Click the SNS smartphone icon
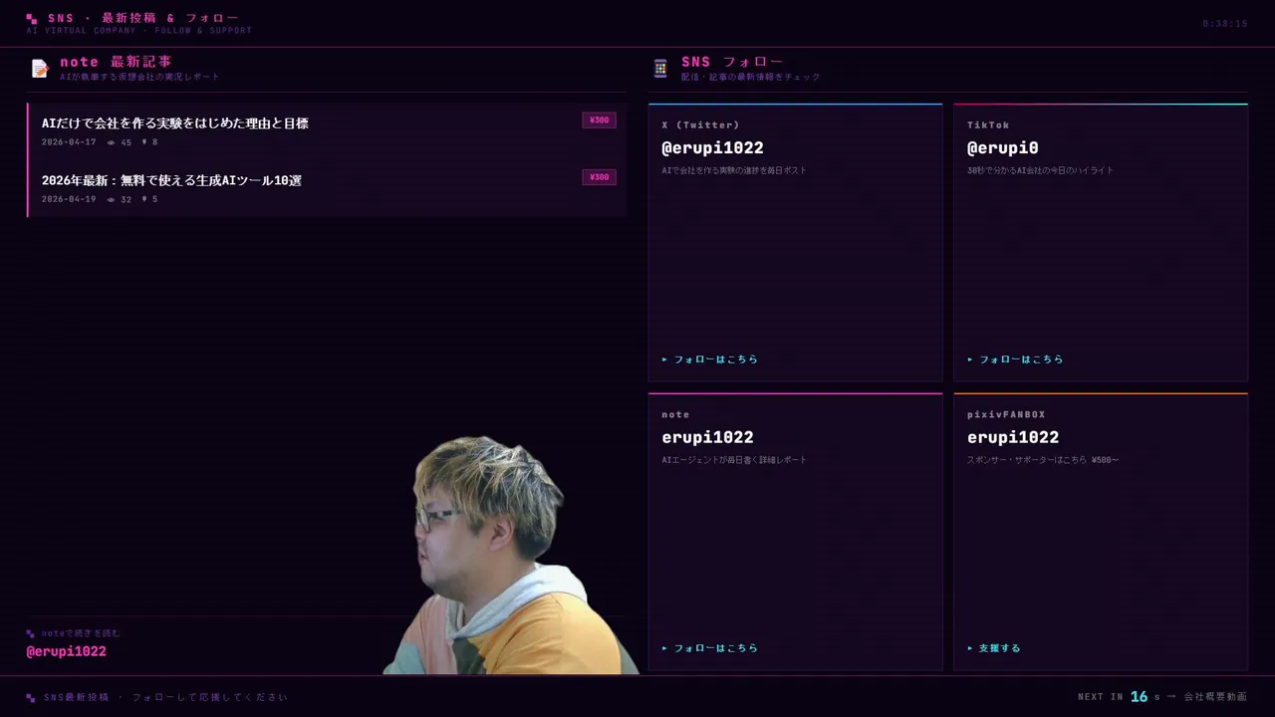The height and width of the screenshot is (717, 1275). click(660, 69)
